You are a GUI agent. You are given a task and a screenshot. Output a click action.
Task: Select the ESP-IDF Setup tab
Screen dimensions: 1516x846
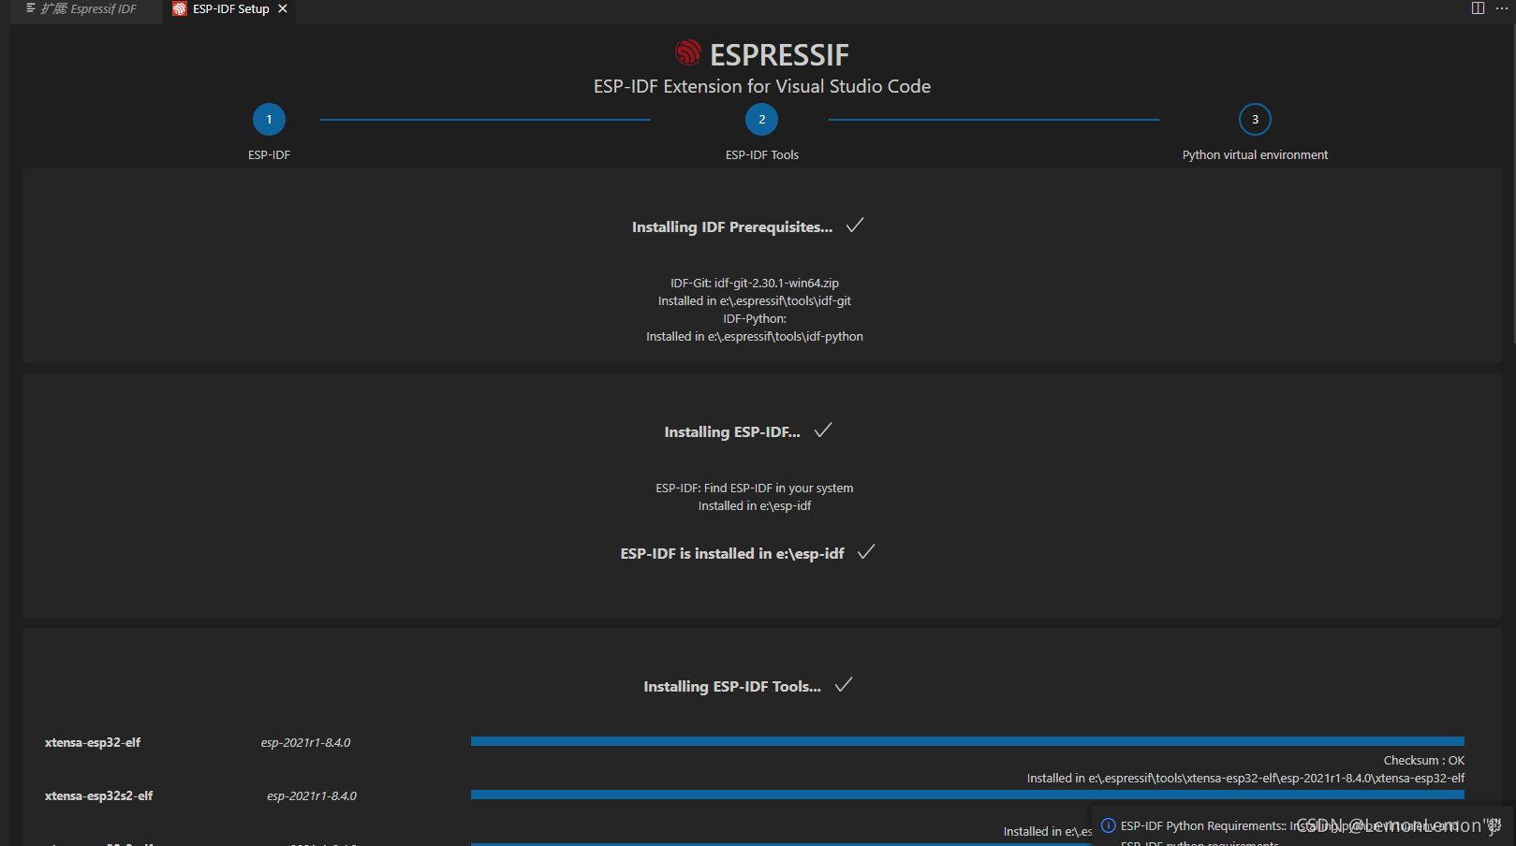(230, 9)
